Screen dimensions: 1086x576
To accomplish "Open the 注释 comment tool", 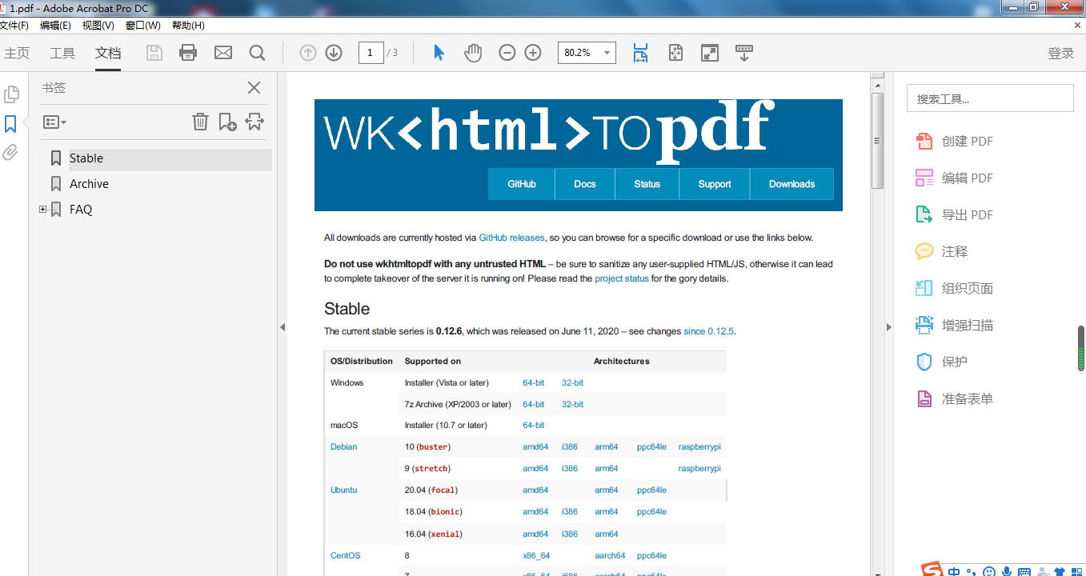I will click(942, 252).
